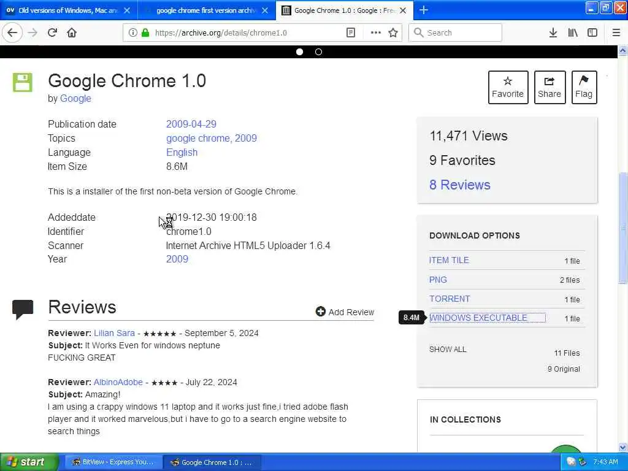
Task: Select Google Chrome 1.0 taskbar button
Action: click(212, 462)
